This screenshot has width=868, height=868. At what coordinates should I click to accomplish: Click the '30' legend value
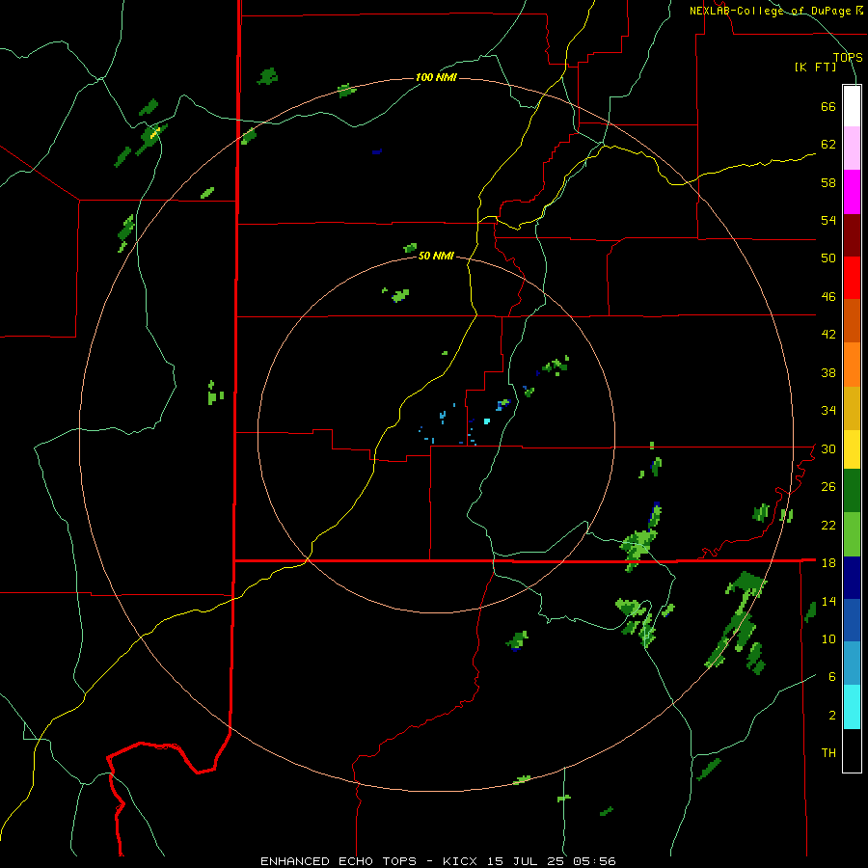828,448
